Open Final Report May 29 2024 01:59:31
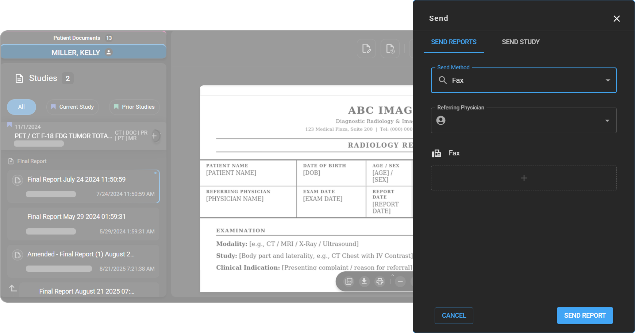 tap(83, 224)
